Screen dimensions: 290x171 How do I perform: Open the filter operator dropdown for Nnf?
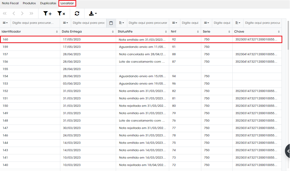174,23
